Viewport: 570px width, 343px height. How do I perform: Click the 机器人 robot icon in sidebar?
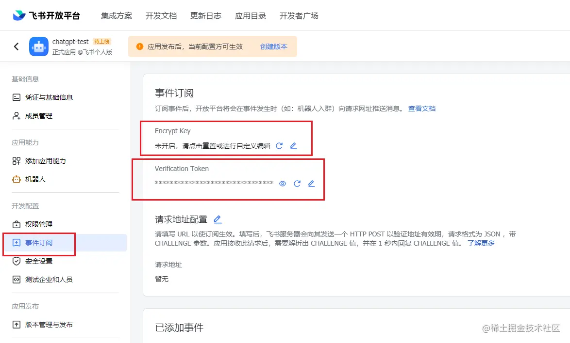click(17, 179)
